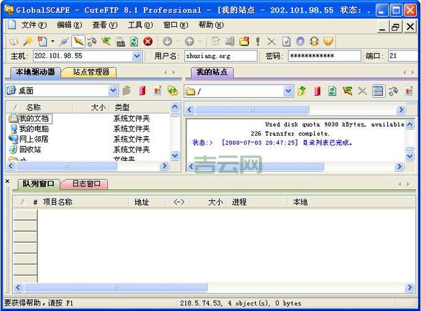
Task: Open the Site Manager book icon in toolbar
Action: [14, 42]
